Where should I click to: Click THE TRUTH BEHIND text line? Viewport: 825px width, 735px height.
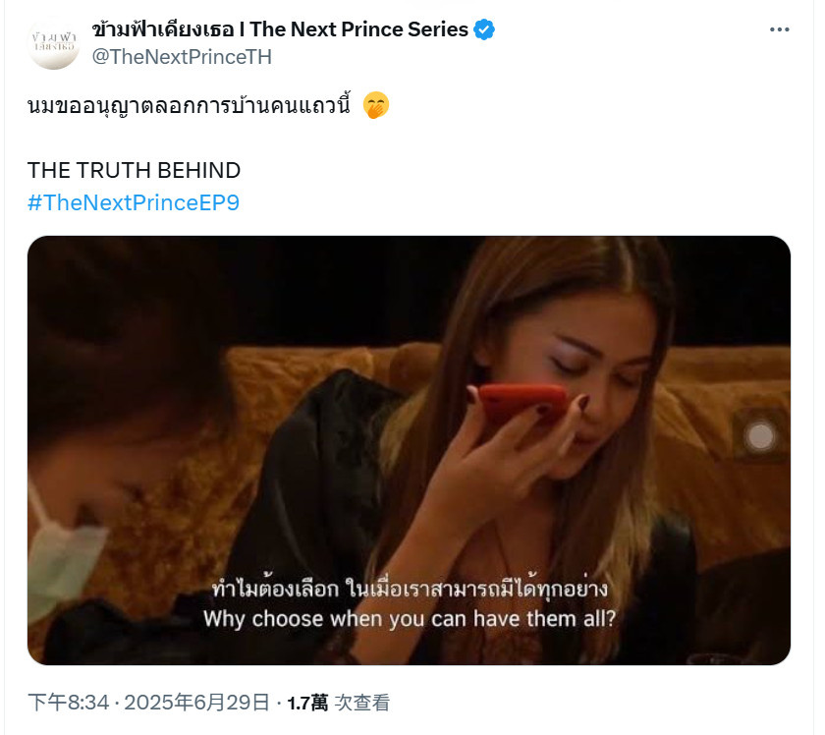pos(134,170)
